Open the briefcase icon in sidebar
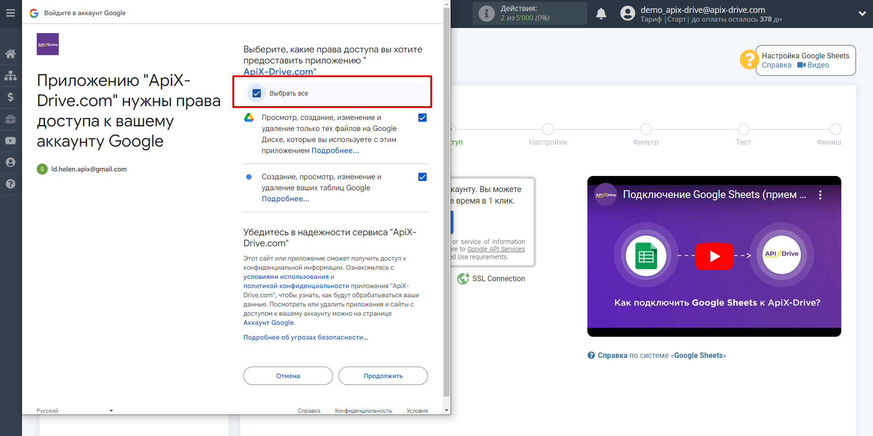 pyautogui.click(x=11, y=119)
